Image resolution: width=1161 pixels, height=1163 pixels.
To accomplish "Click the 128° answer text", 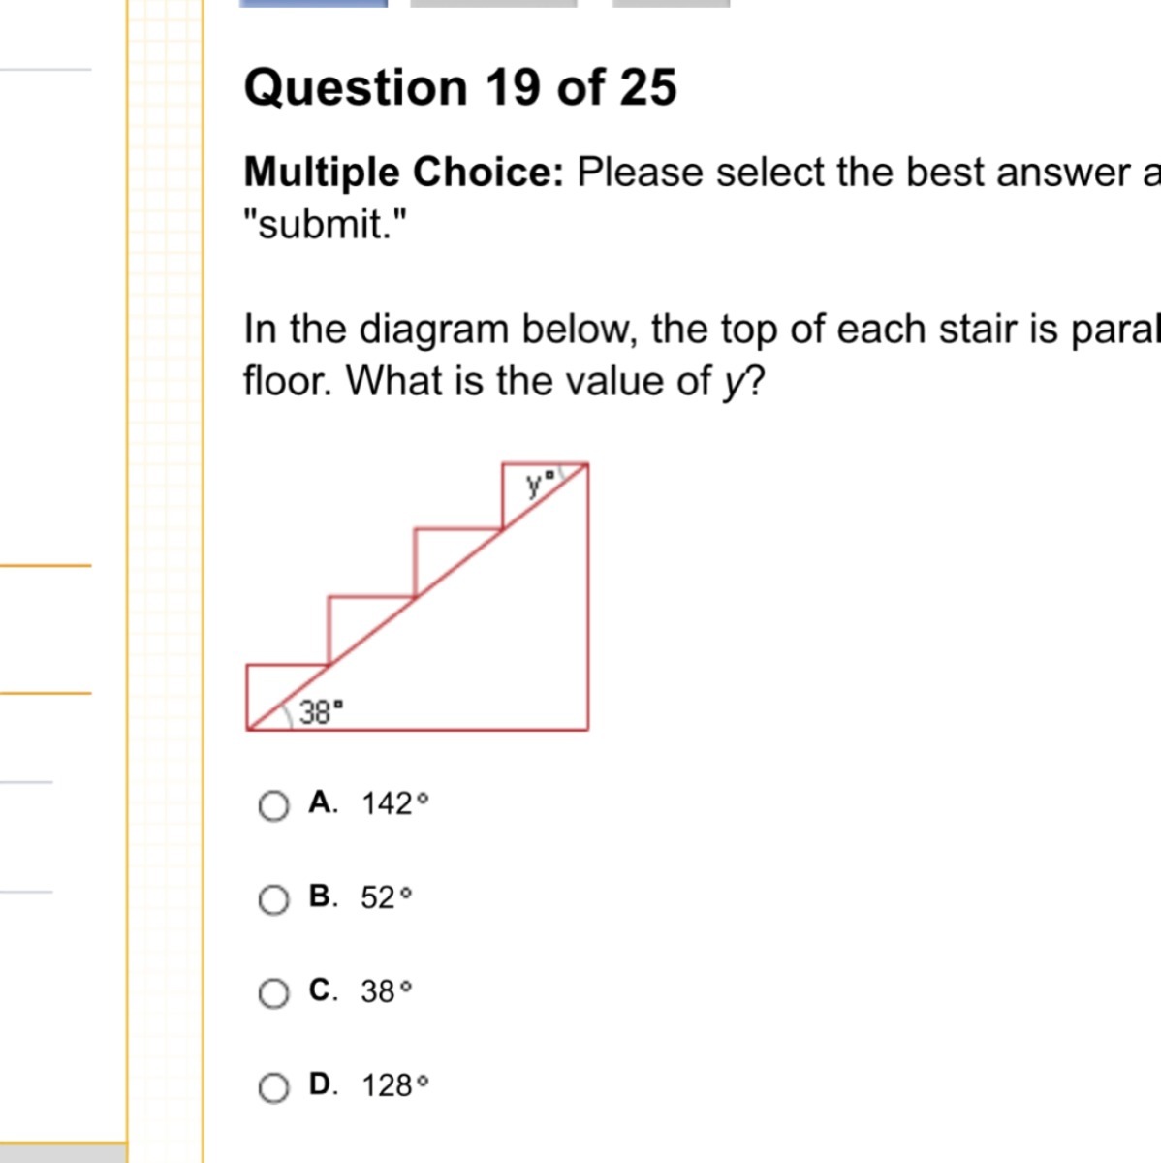I will 394,1085.
